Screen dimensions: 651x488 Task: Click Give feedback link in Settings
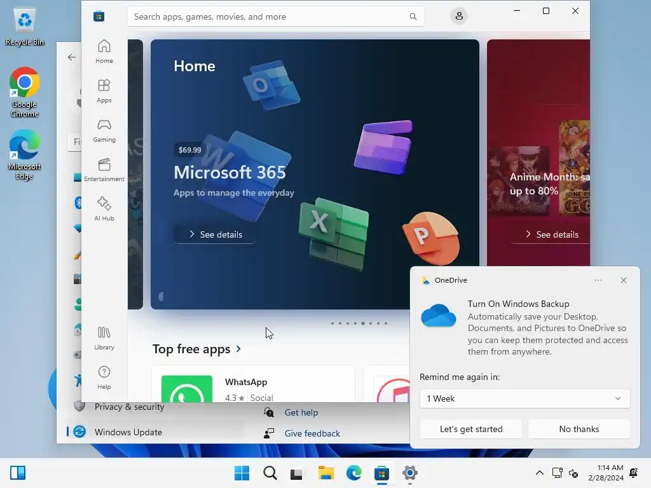[312, 433]
